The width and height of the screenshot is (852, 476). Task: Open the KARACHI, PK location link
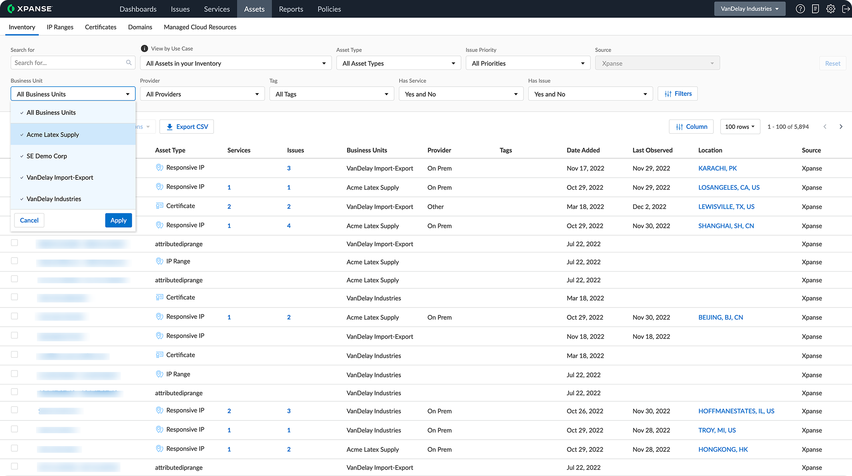point(717,168)
